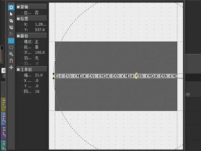Pick the magnifier zoom tool
The height and width of the screenshot is (151, 201).
[11, 54]
